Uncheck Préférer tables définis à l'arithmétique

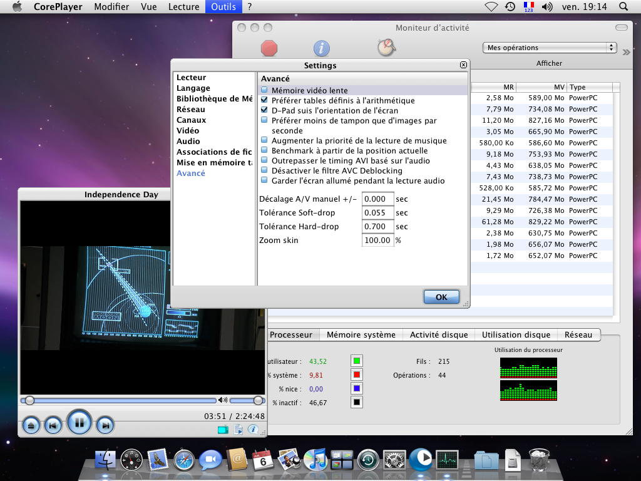point(264,100)
